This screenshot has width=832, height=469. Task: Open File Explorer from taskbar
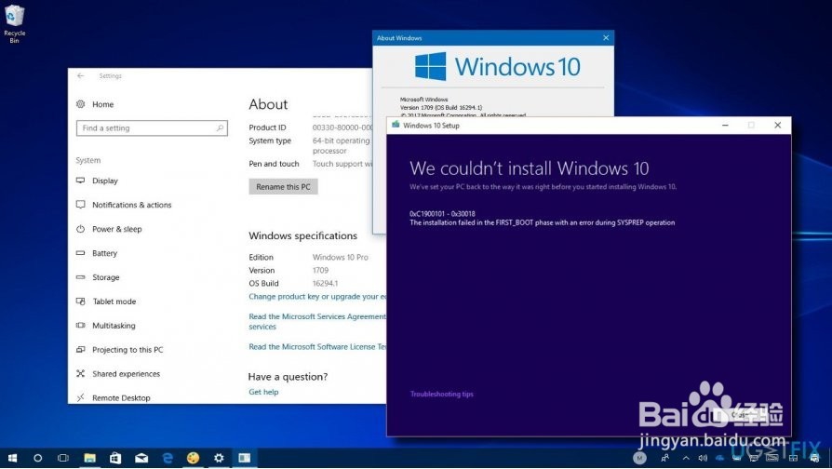[89, 458]
